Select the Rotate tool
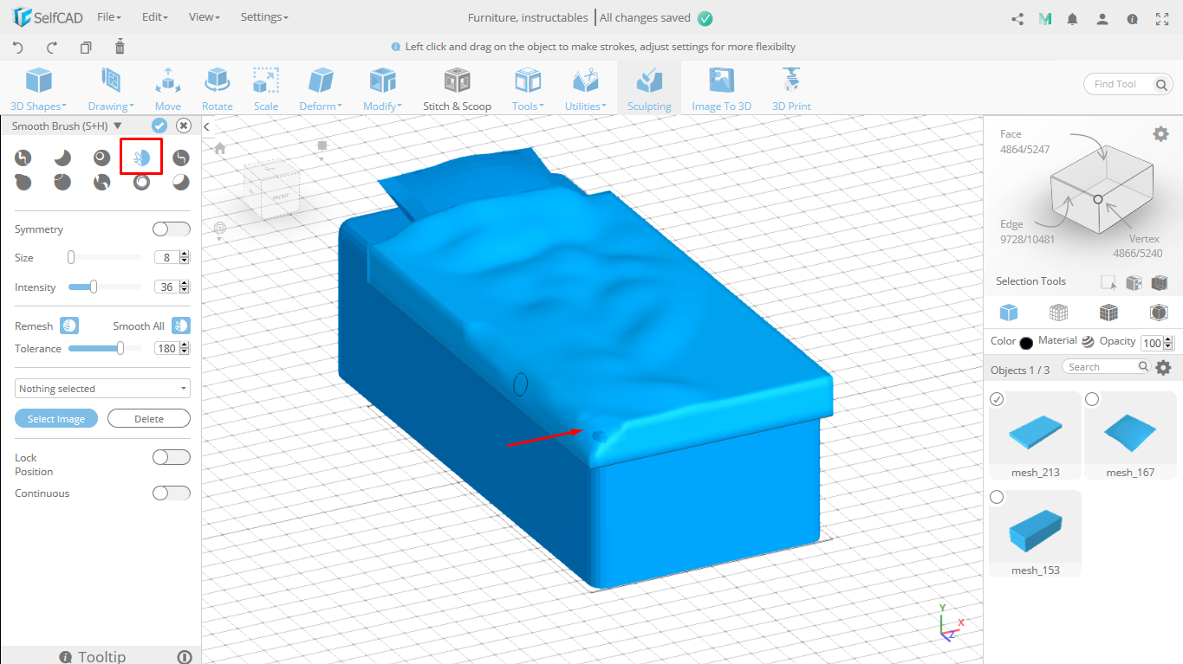The width and height of the screenshot is (1183, 664). coord(217,89)
